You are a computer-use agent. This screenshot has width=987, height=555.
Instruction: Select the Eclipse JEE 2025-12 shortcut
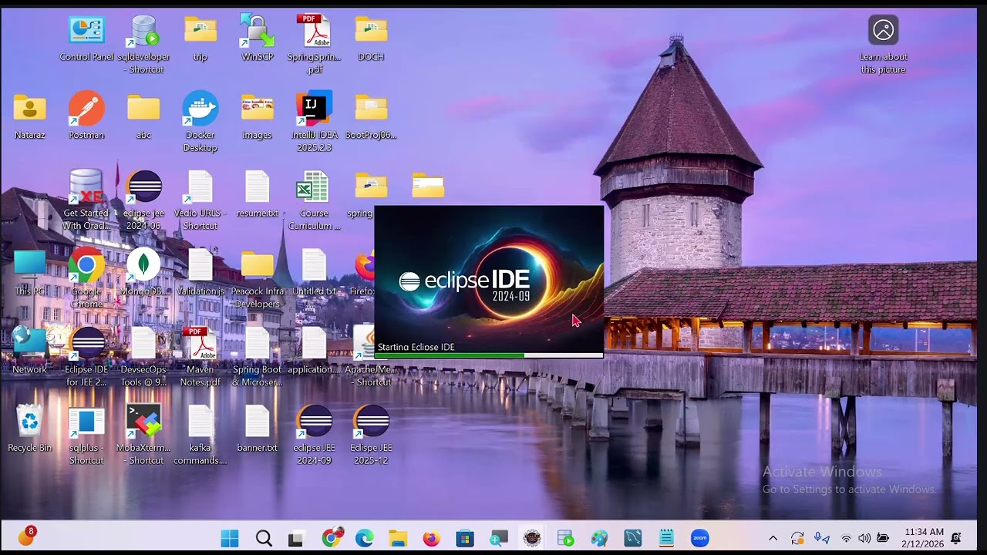click(x=371, y=435)
